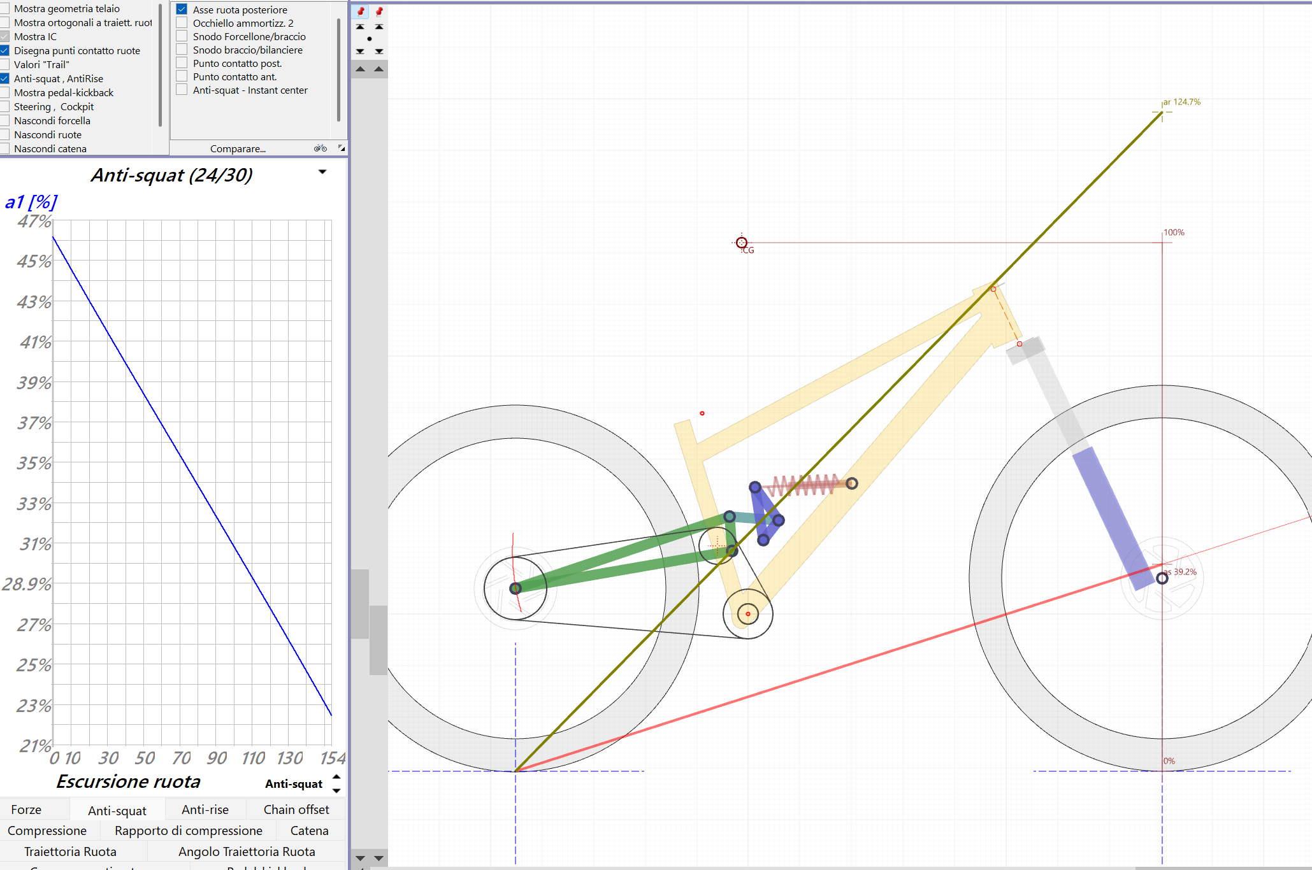The height and width of the screenshot is (870, 1312).
Task: Click left scroll-up triangle on gray strip
Action: pos(360,69)
